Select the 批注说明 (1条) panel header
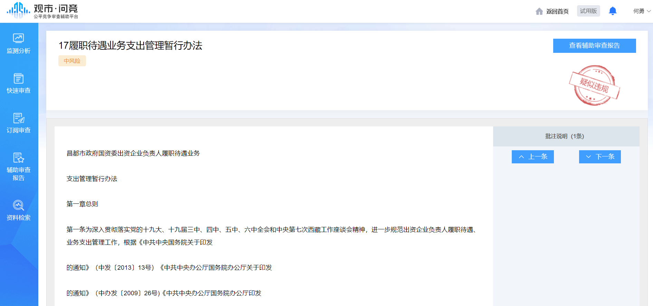Viewport: 653px width, 306px height. click(564, 136)
